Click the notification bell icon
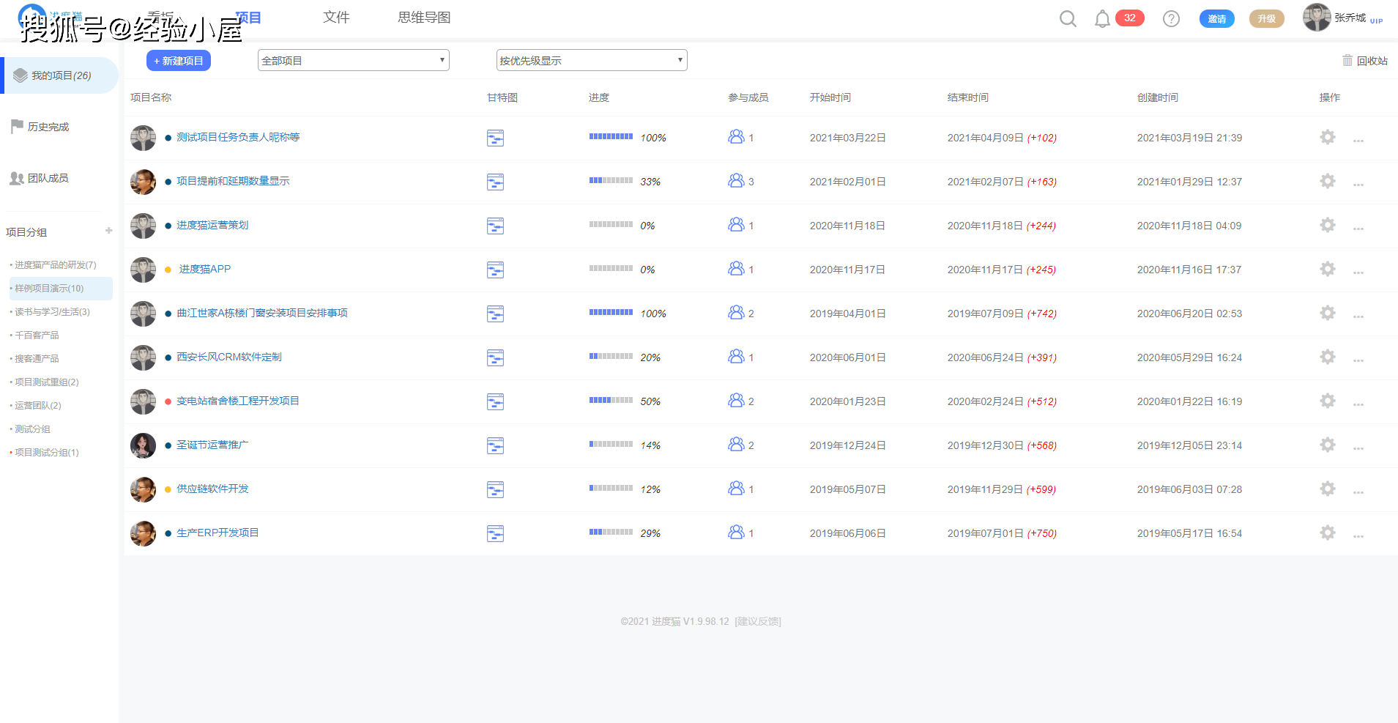This screenshot has width=1398, height=723. 1101,19
